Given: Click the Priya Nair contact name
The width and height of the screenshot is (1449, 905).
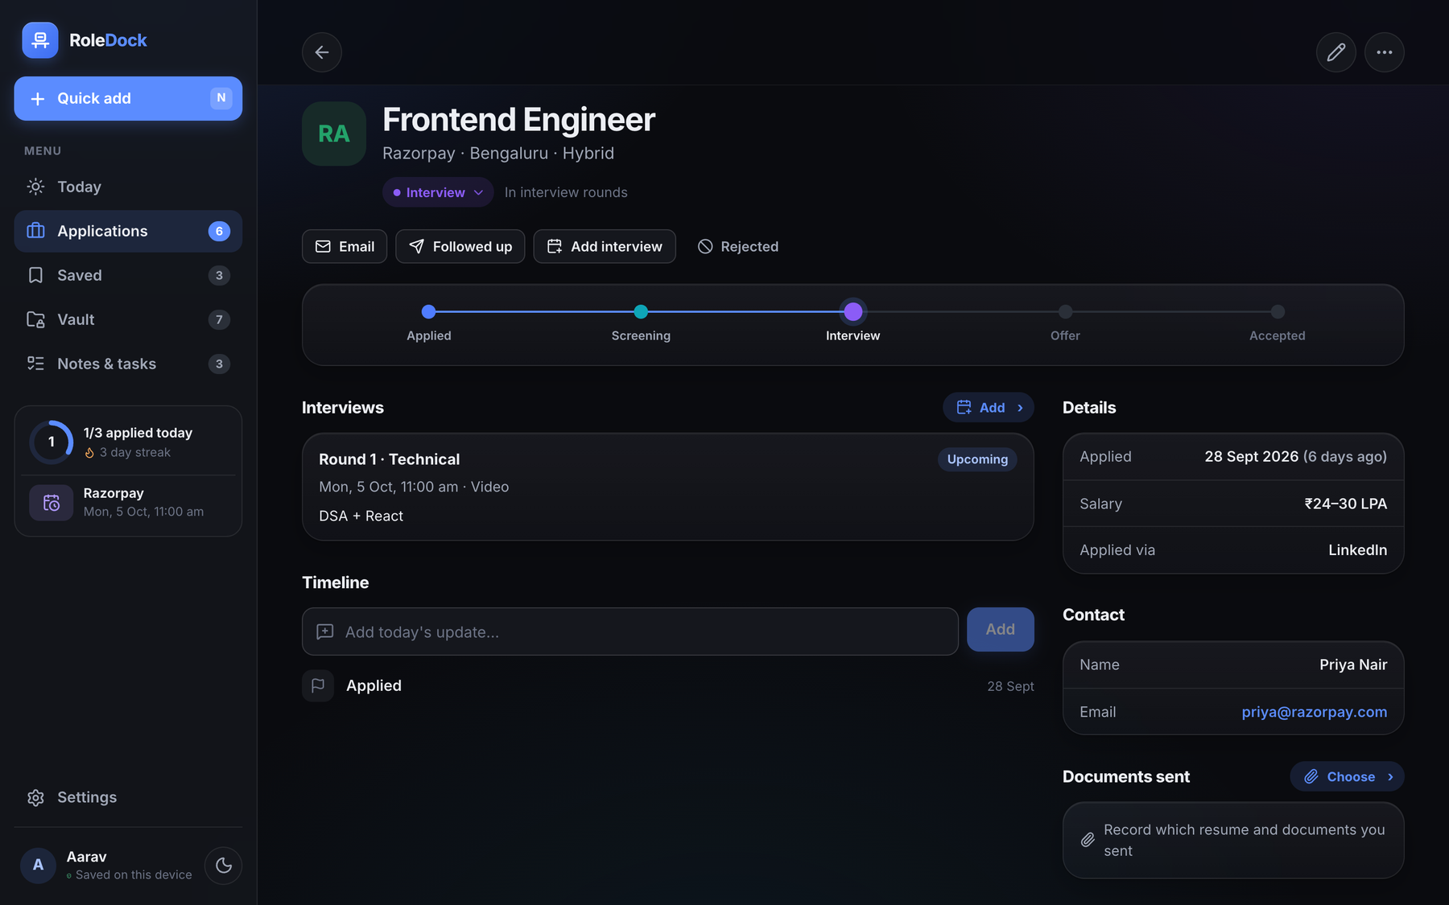Looking at the screenshot, I should click(x=1353, y=664).
